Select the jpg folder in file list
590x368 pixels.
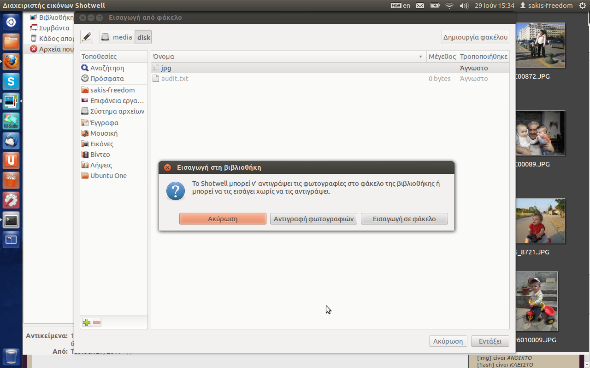pos(166,68)
